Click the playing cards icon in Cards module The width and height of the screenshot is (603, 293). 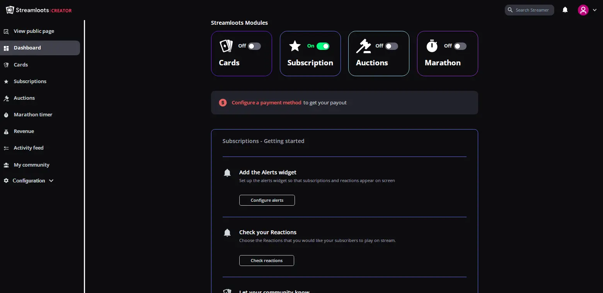226,46
